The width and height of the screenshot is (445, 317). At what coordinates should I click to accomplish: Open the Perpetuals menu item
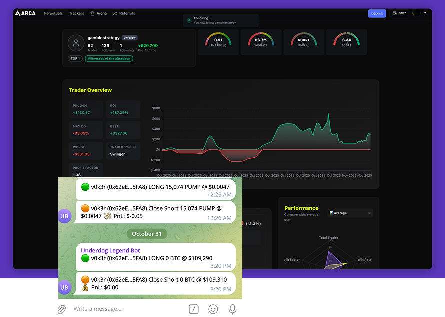tap(53, 13)
